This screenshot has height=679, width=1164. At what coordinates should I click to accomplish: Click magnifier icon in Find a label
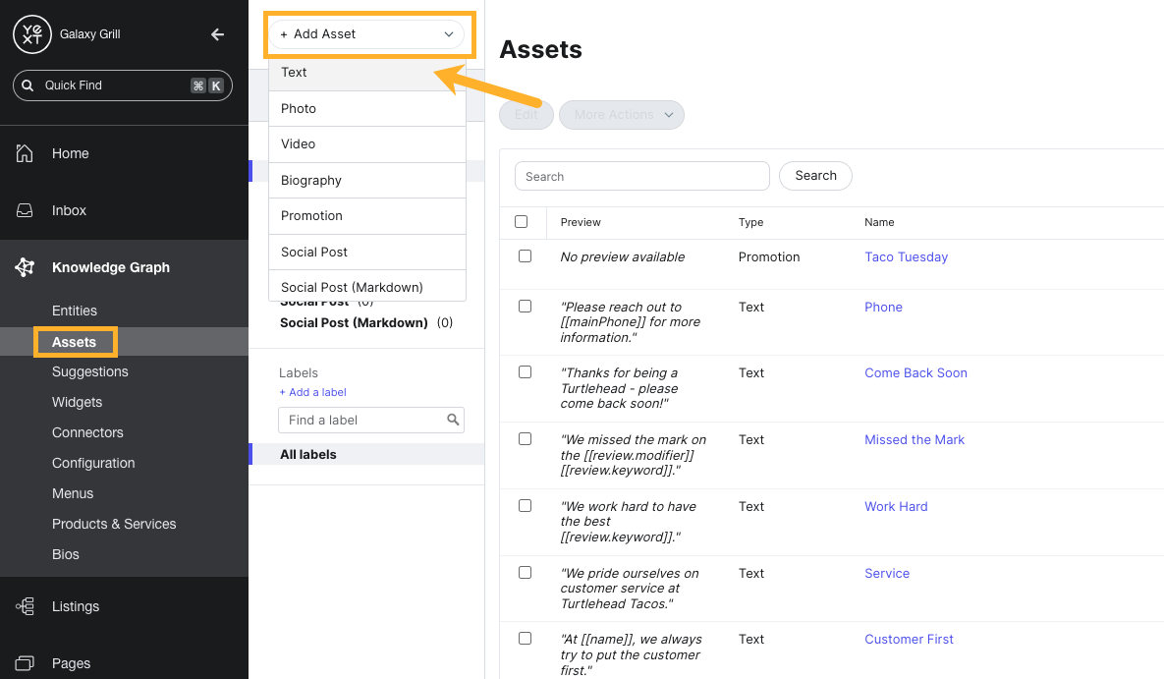click(453, 420)
